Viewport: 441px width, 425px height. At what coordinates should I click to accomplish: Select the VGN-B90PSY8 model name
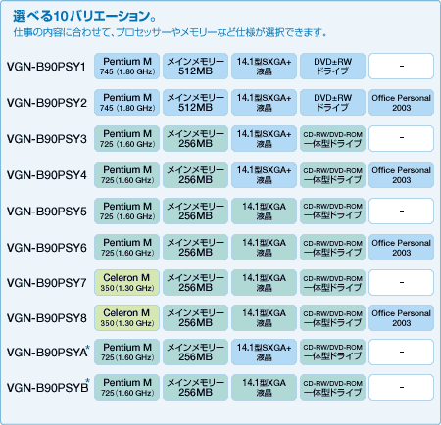click(x=47, y=318)
